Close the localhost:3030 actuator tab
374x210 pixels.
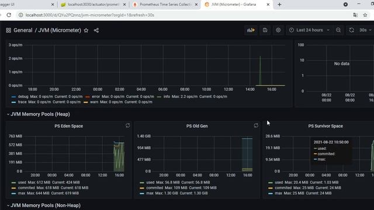click(124, 5)
